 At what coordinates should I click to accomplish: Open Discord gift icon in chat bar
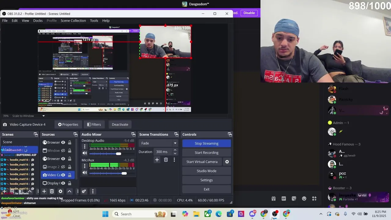pos(273,199)
